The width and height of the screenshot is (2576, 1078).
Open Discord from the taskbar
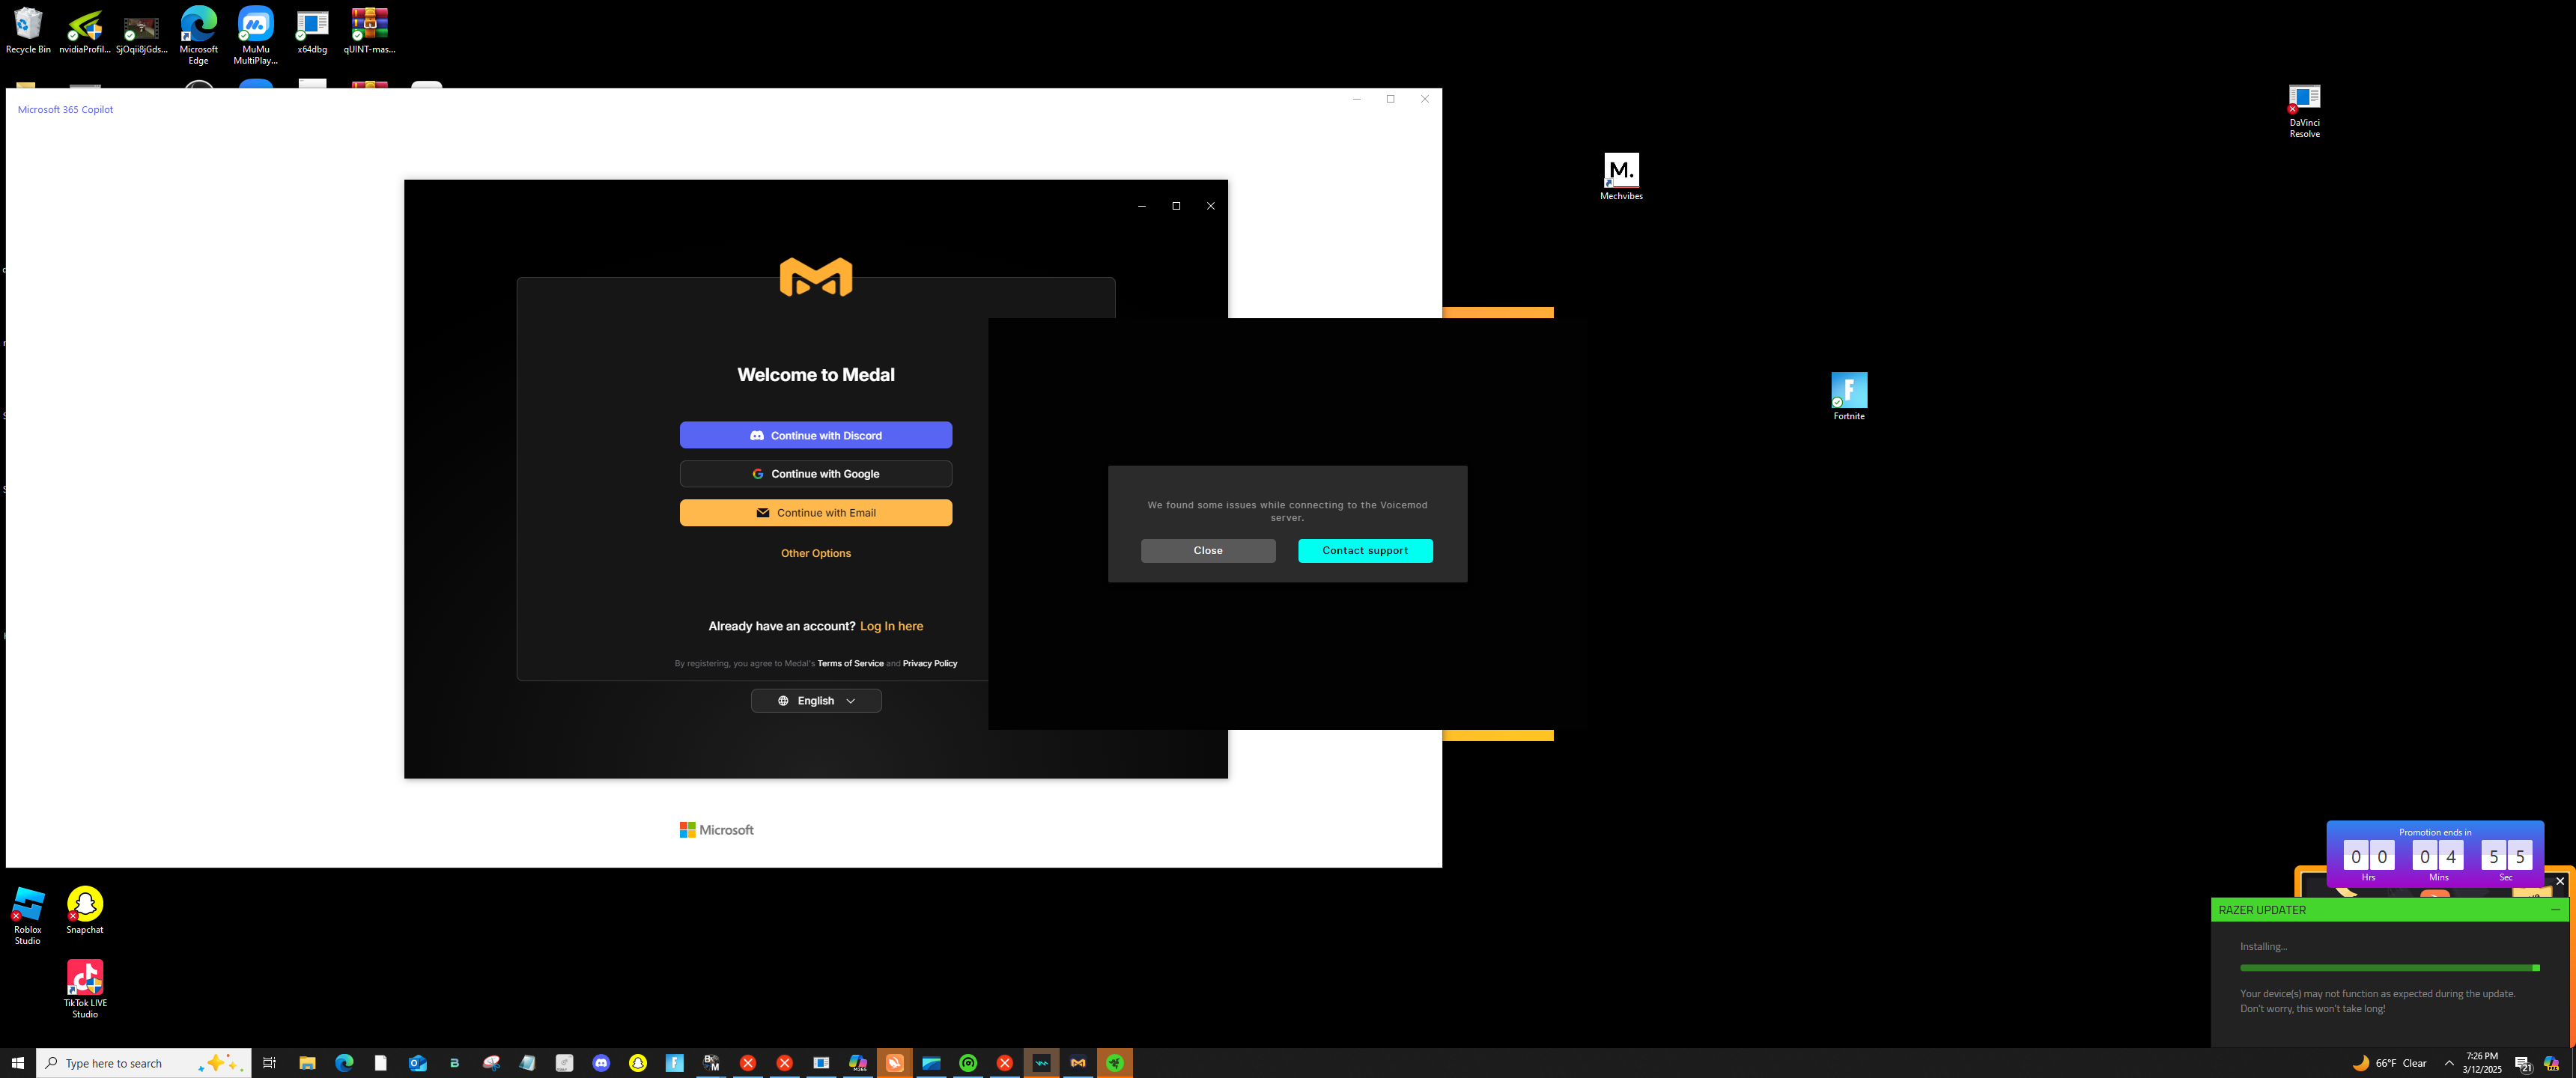[601, 1063]
